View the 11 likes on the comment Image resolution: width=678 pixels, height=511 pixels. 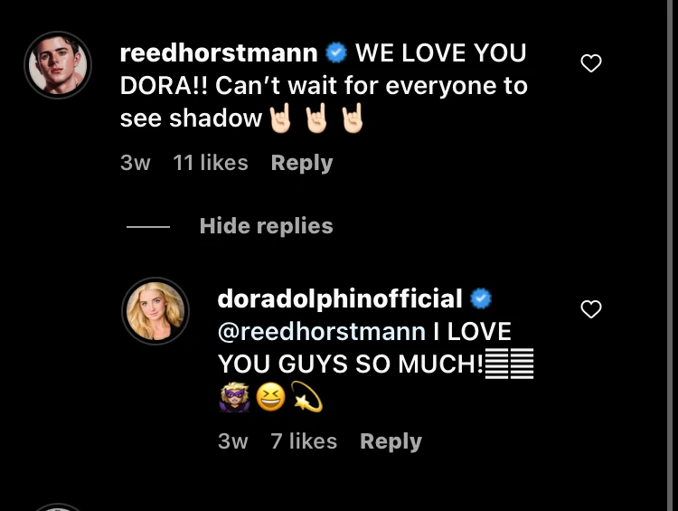[x=210, y=163]
